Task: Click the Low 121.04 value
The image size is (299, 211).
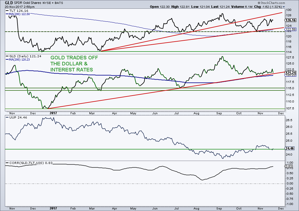Action: click(201, 7)
